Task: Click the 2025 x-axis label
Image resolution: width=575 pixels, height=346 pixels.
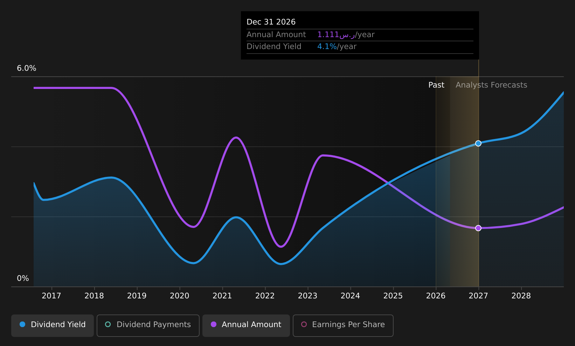Action: click(x=393, y=296)
